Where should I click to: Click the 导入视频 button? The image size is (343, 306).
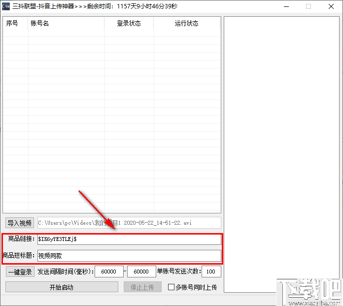[x=20, y=223]
